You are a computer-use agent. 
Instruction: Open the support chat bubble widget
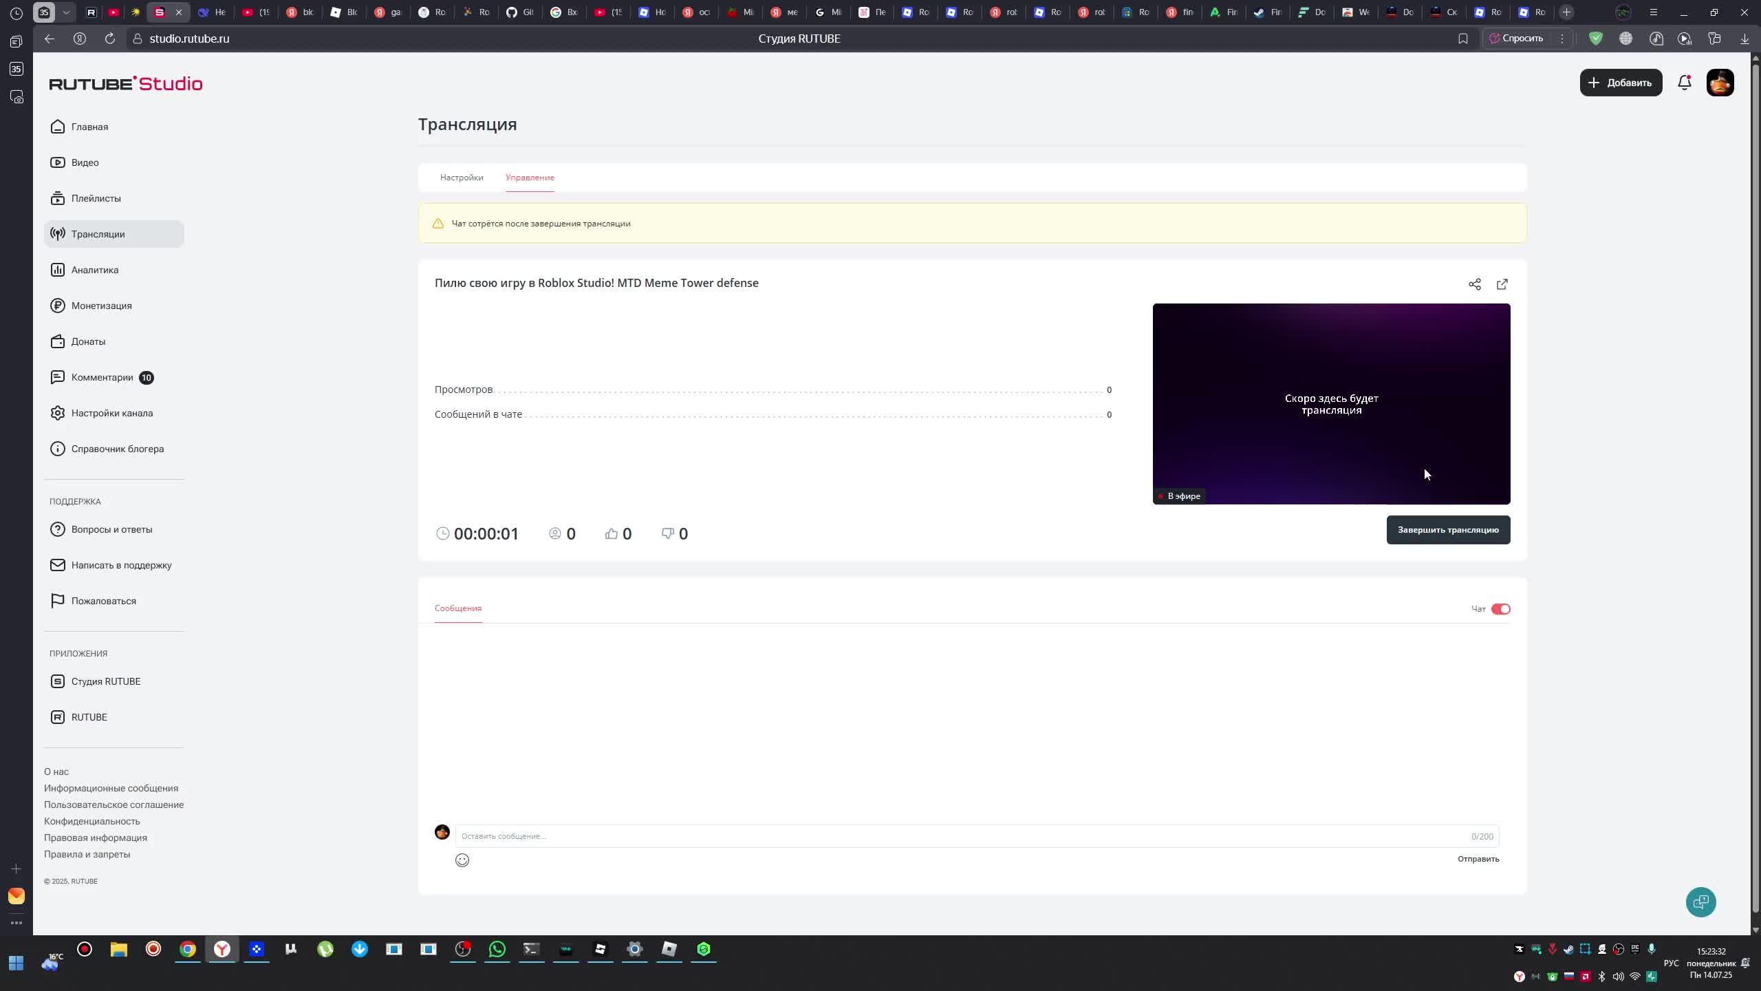1700,902
